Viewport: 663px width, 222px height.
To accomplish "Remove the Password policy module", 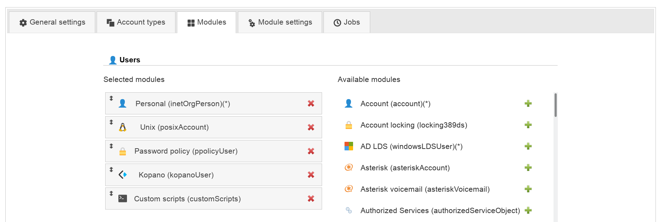I will pyautogui.click(x=311, y=151).
